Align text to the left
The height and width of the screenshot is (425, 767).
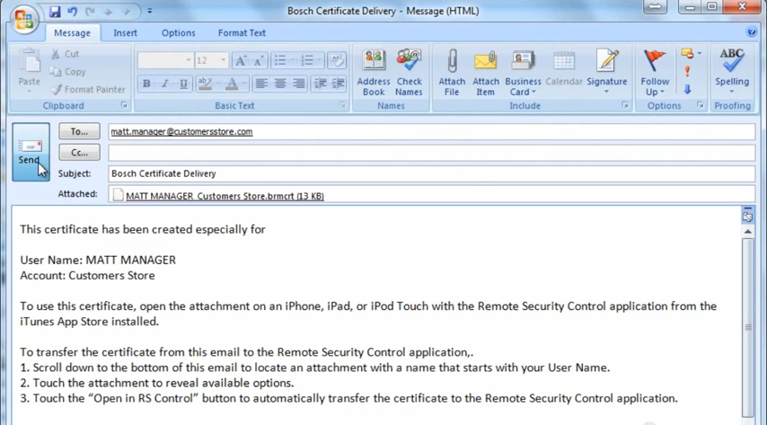261,84
